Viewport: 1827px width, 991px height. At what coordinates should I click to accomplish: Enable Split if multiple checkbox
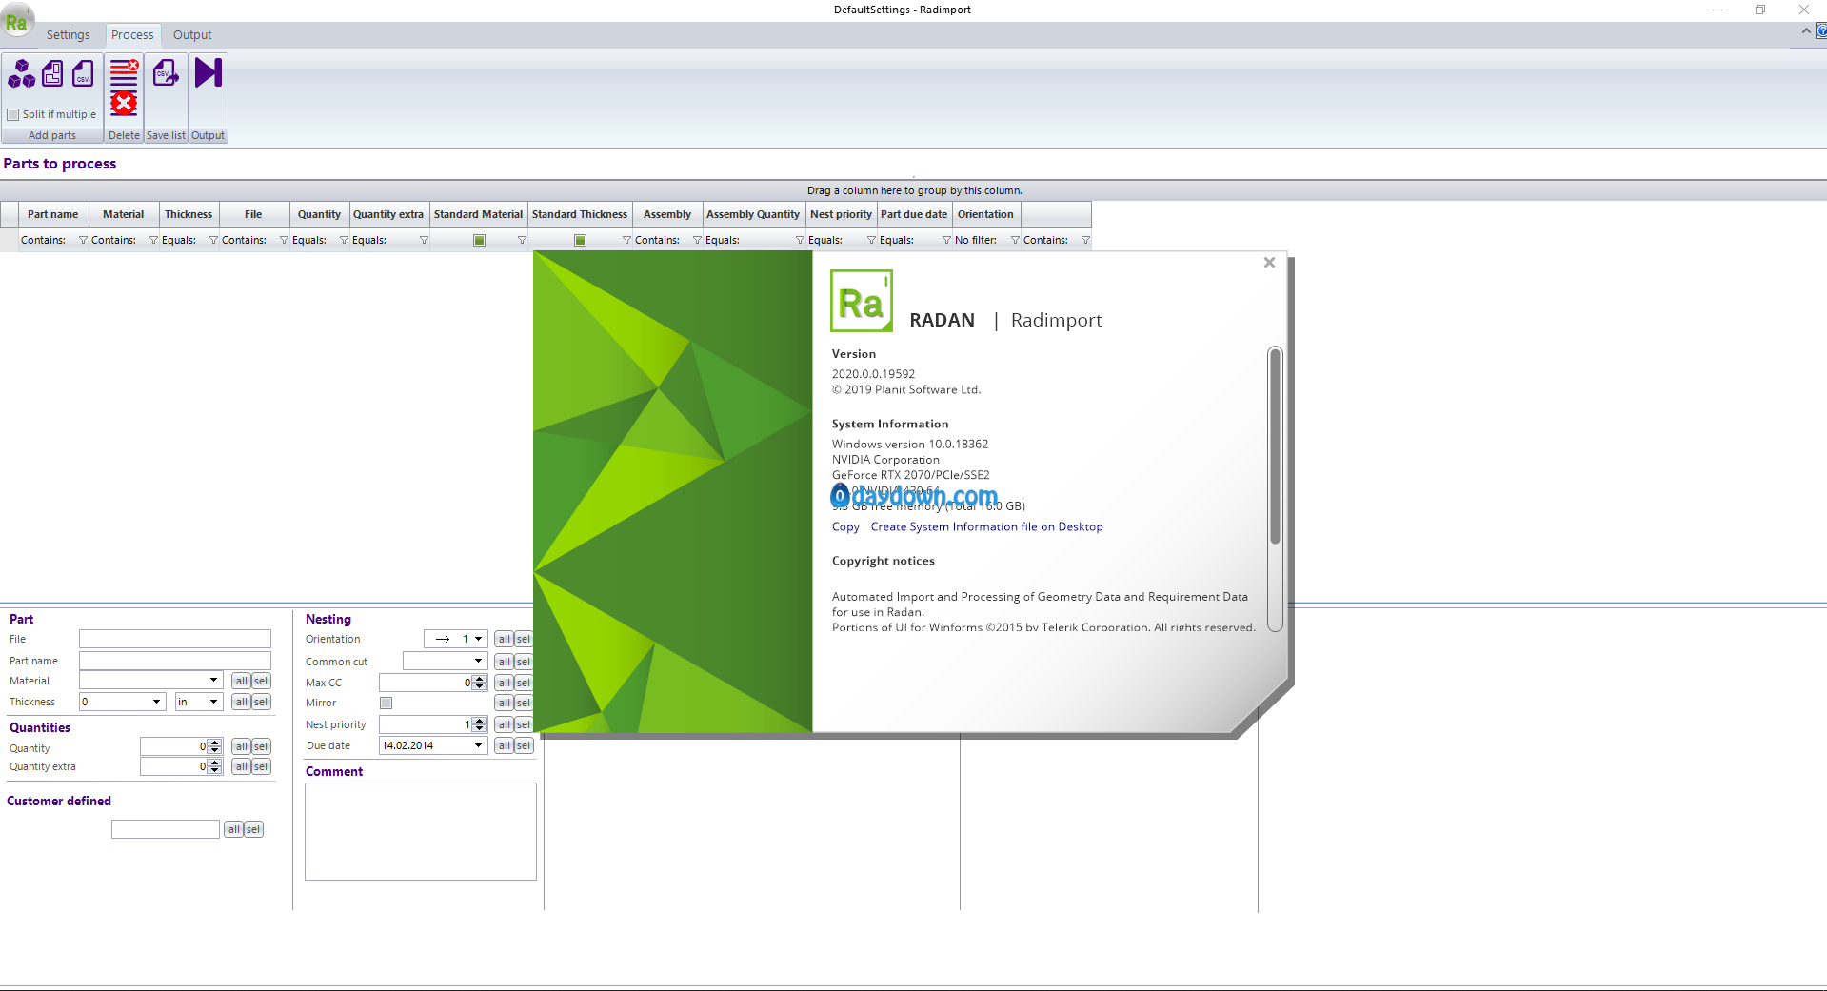point(13,114)
